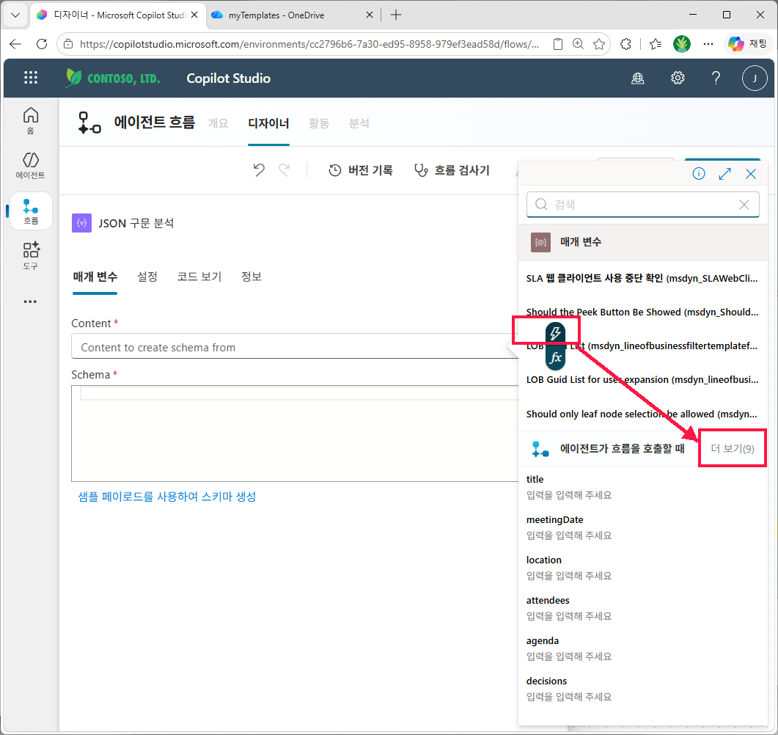778x735 pixels.
Task: Click the JSON 구문 분석 action icon
Action: 81,223
